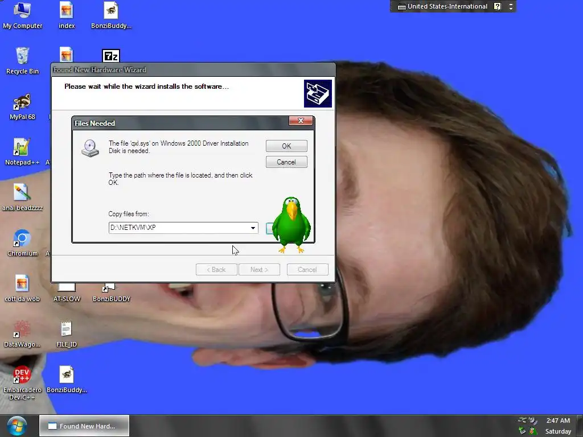Viewport: 583px width, 437px height.
Task: Click the network connection tray icon
Action: pos(523,420)
